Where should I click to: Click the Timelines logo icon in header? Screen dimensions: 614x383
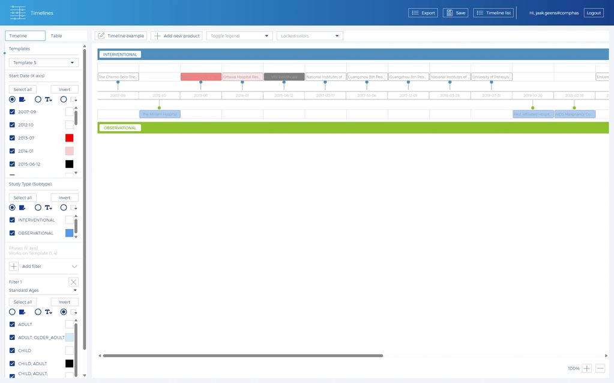click(17, 13)
